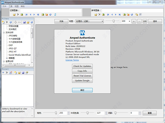165x123 pixels.
Task: Open an evidence image with the folder icon
Action: point(14,14)
